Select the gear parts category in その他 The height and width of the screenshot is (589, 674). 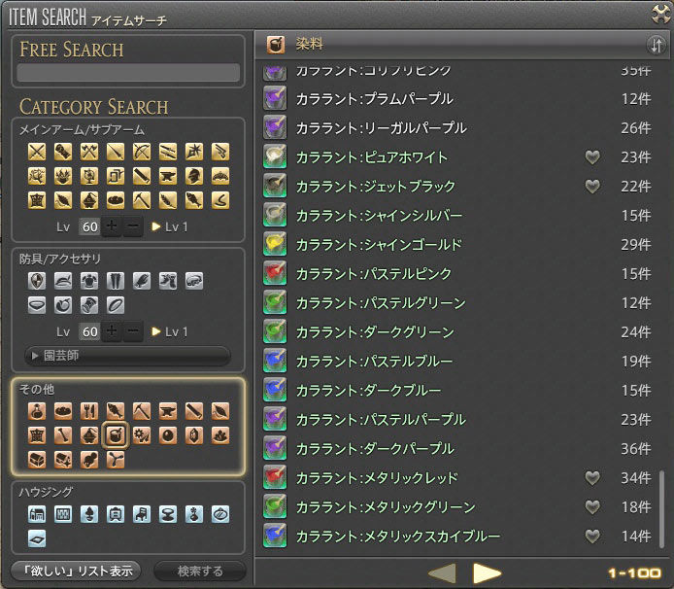click(142, 435)
